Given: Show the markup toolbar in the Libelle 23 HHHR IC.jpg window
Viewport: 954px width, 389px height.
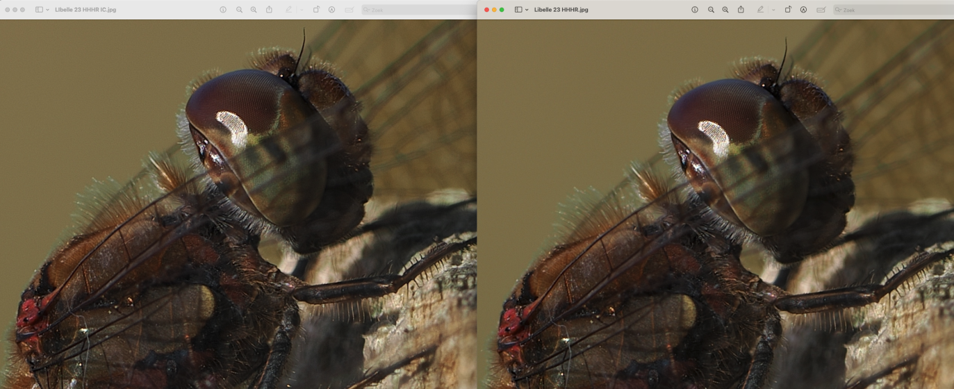Looking at the screenshot, I should (x=331, y=10).
